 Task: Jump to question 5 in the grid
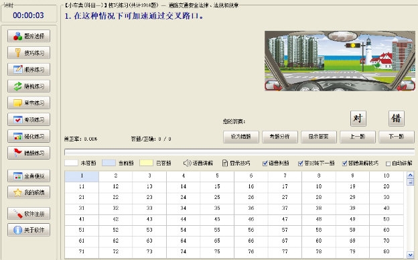point(217,176)
